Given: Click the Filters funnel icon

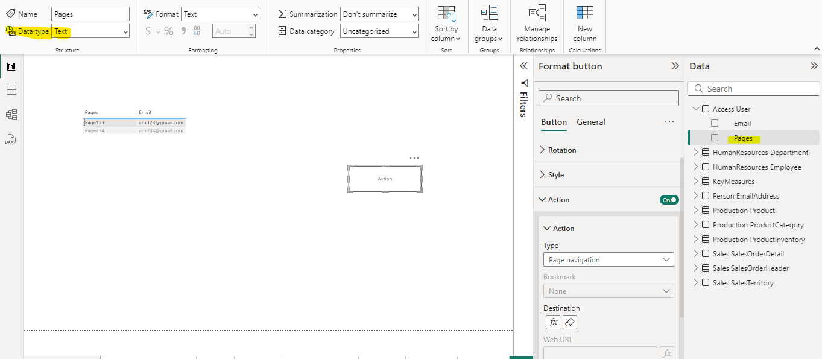Looking at the screenshot, I should [524, 83].
